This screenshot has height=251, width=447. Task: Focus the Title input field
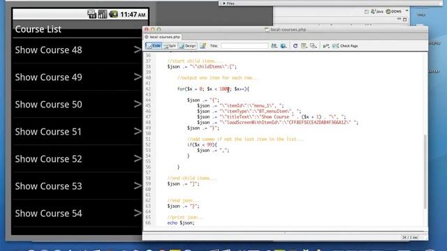(244, 46)
